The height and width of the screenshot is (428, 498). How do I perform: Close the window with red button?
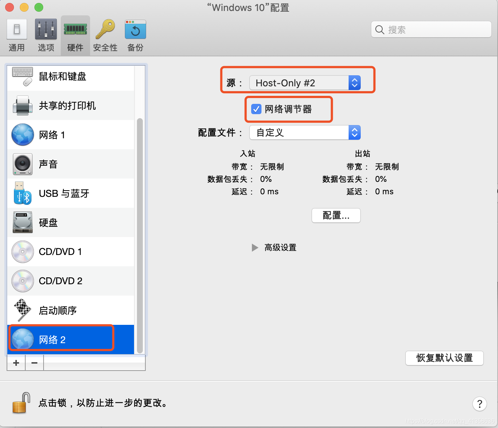(10, 7)
